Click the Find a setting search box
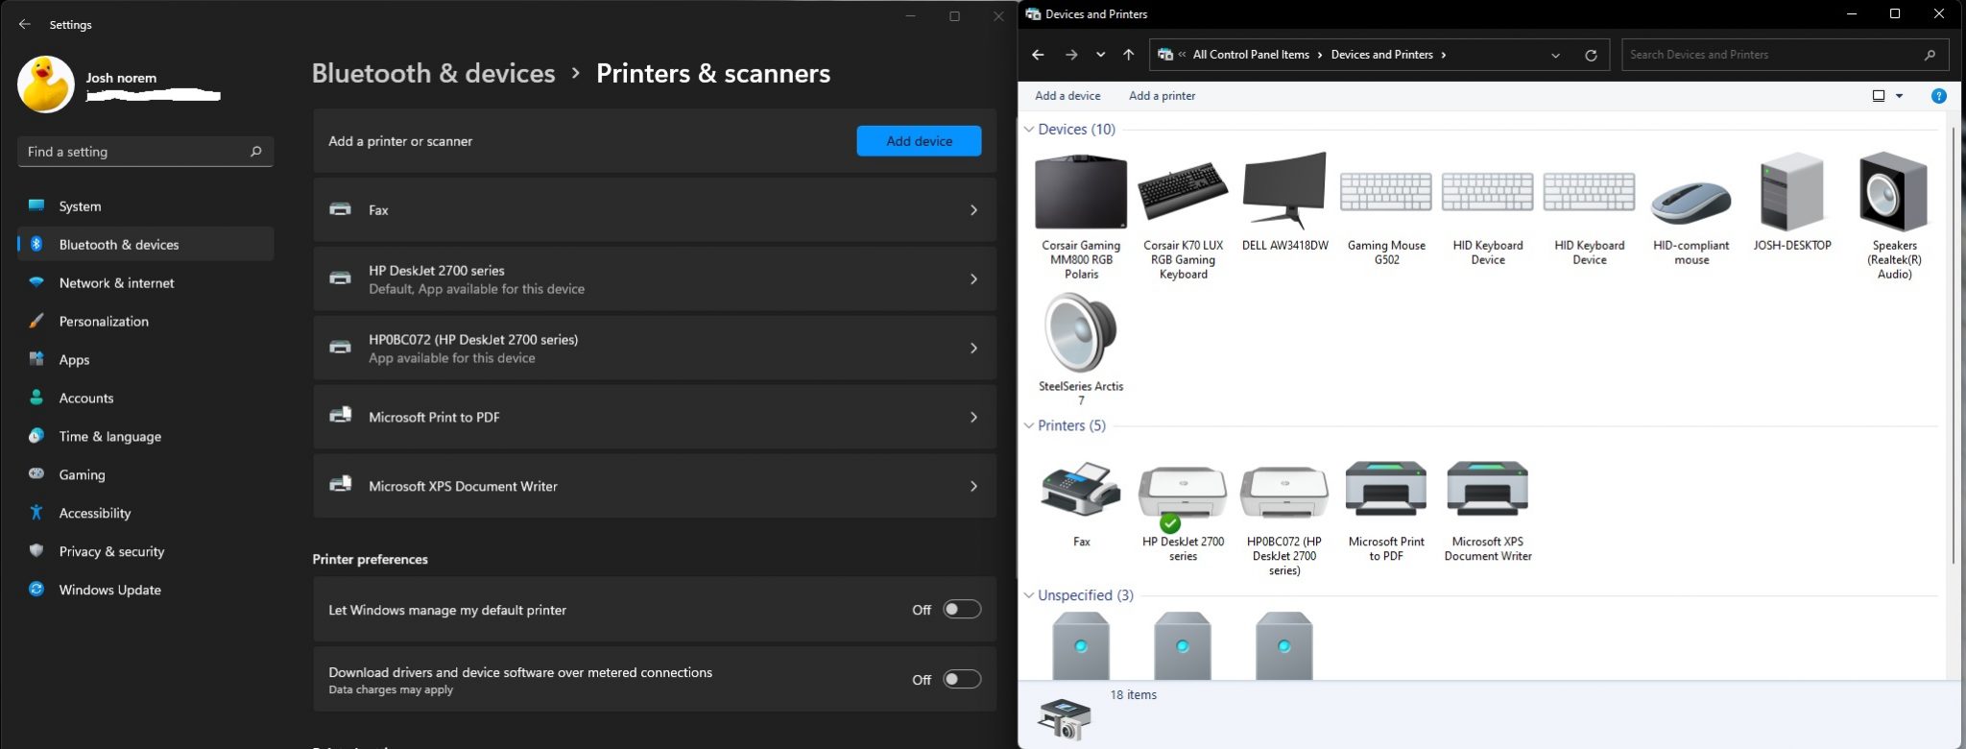The image size is (1966, 749). (146, 152)
